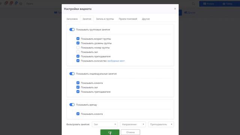Click the green OK button
Screen dimensions: 240x135
(110, 132)
